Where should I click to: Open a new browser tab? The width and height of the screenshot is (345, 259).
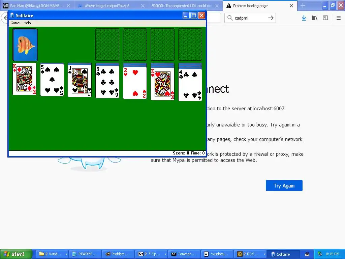pos(303,5)
